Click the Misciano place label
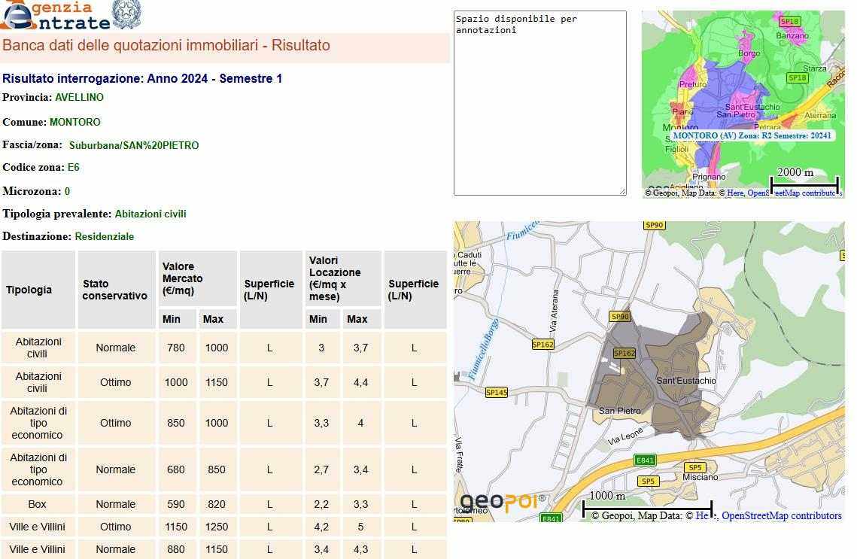The image size is (857, 559). tap(700, 477)
